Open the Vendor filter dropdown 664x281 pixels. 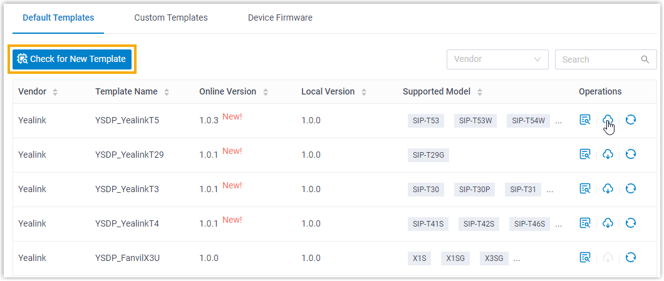click(x=497, y=59)
